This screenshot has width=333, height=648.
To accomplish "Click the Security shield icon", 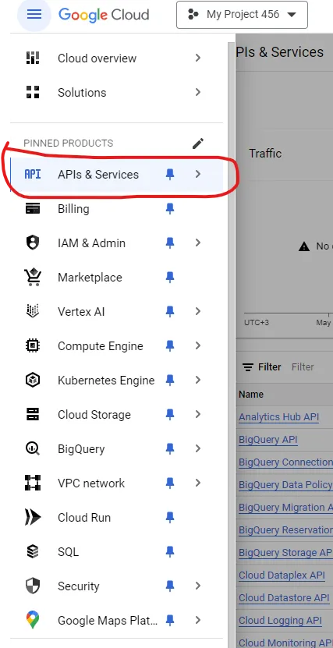I will (x=33, y=586).
